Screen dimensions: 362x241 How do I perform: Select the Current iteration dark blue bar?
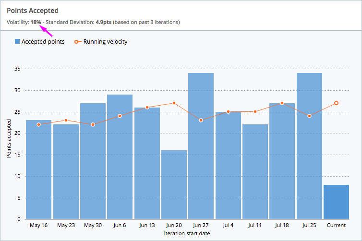point(337,202)
